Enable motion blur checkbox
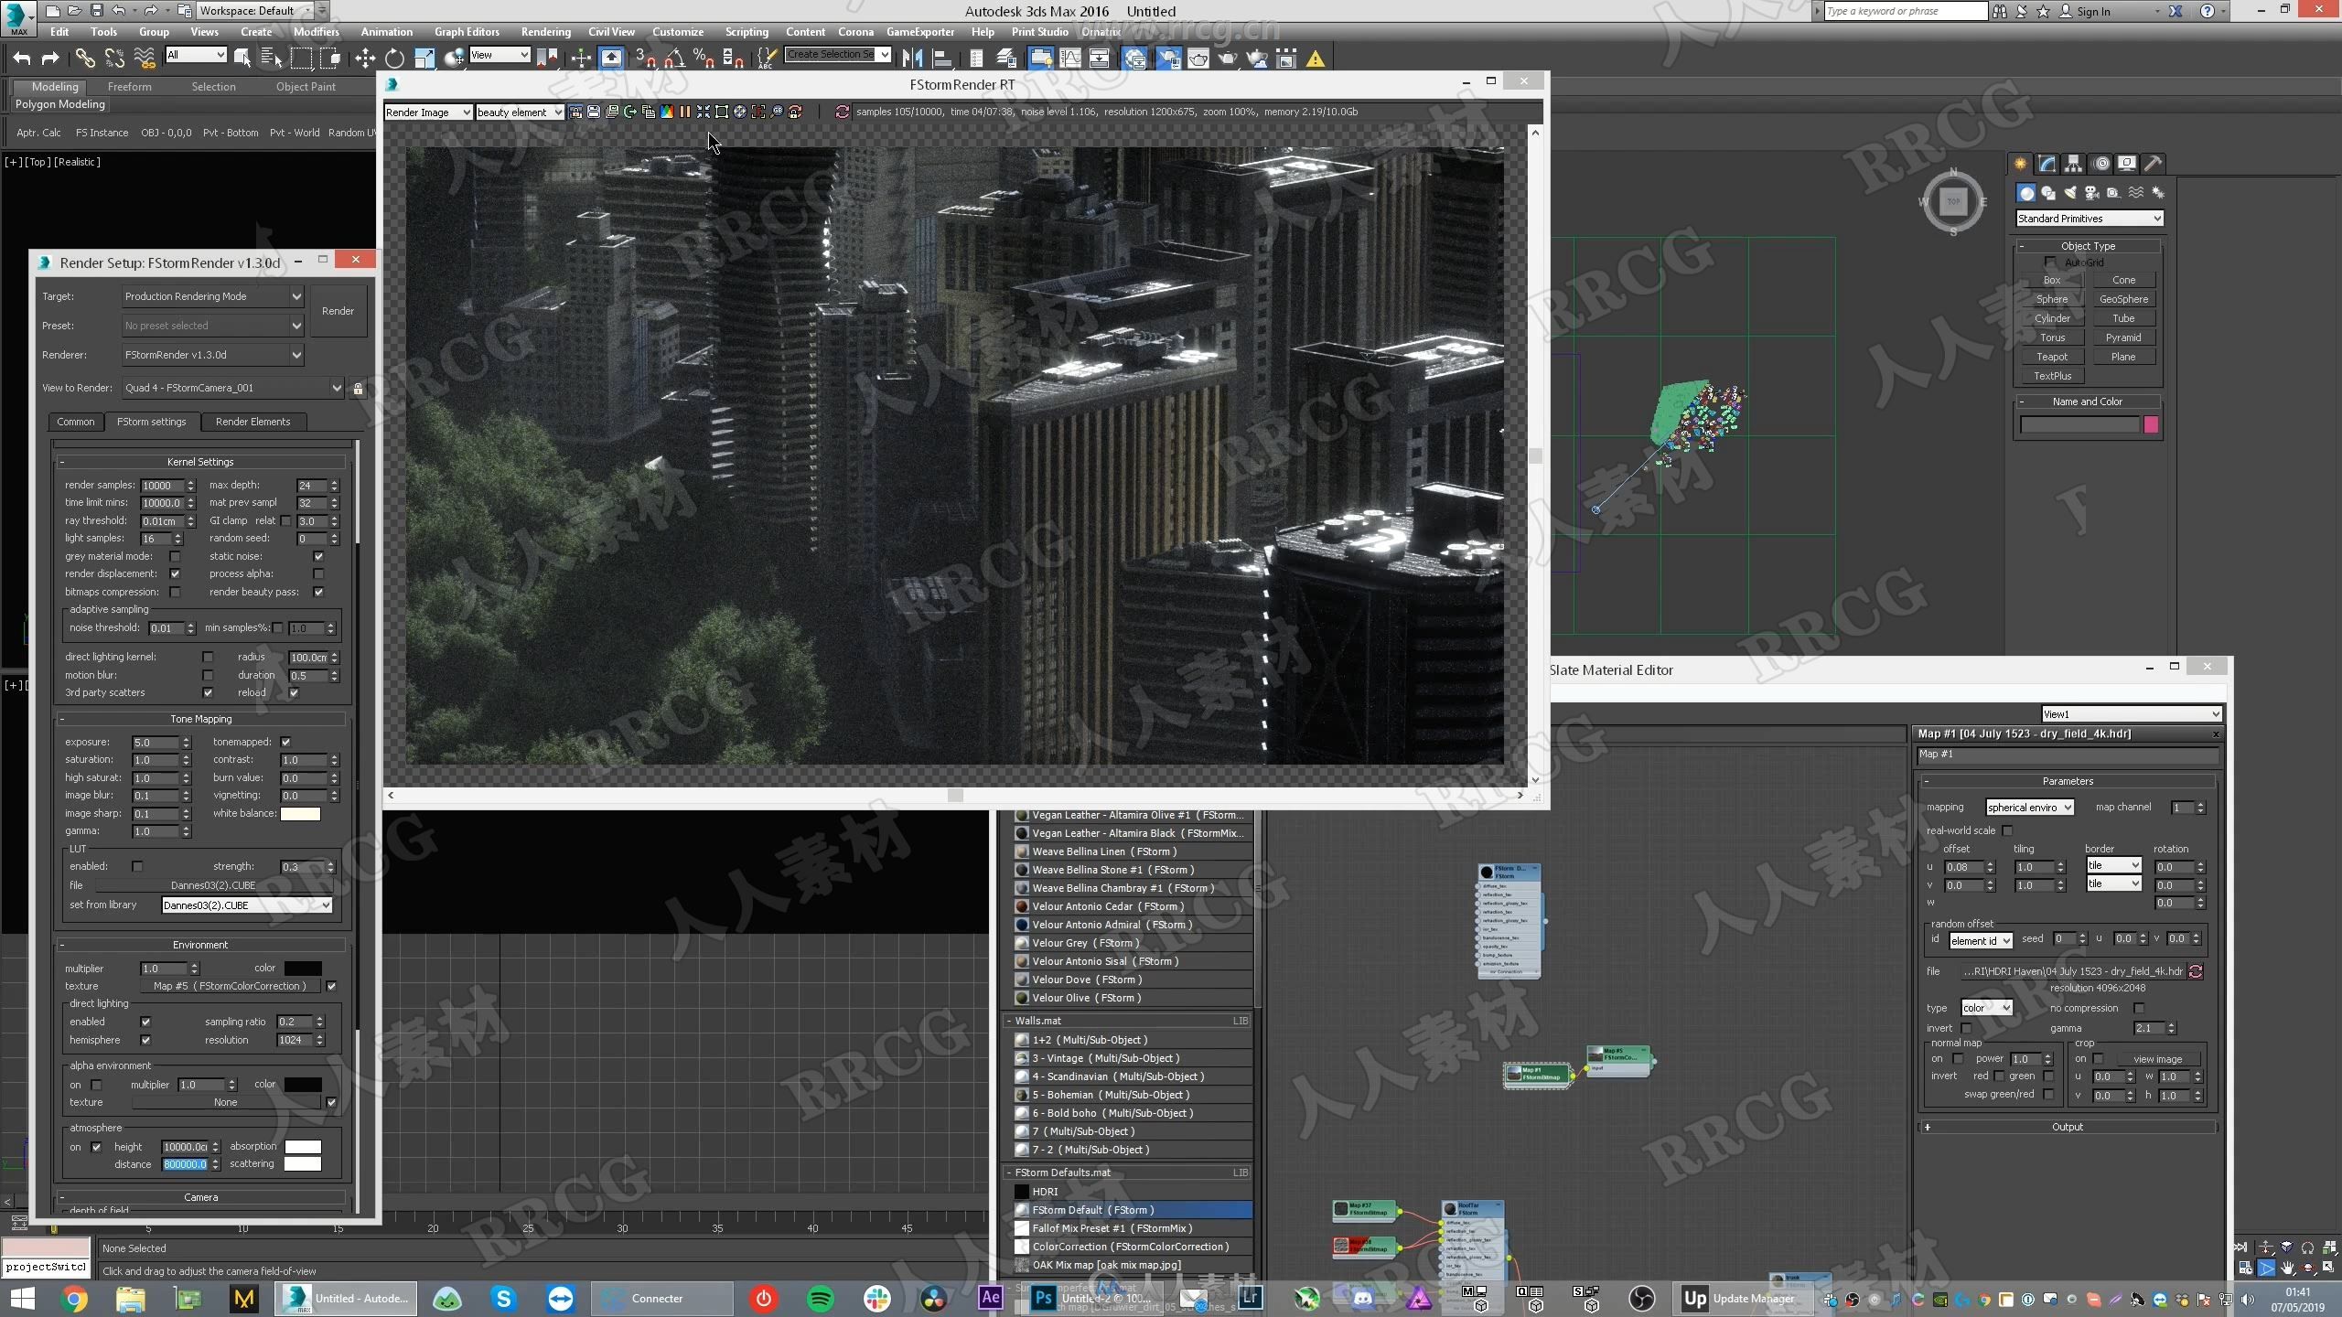 pyautogui.click(x=208, y=675)
